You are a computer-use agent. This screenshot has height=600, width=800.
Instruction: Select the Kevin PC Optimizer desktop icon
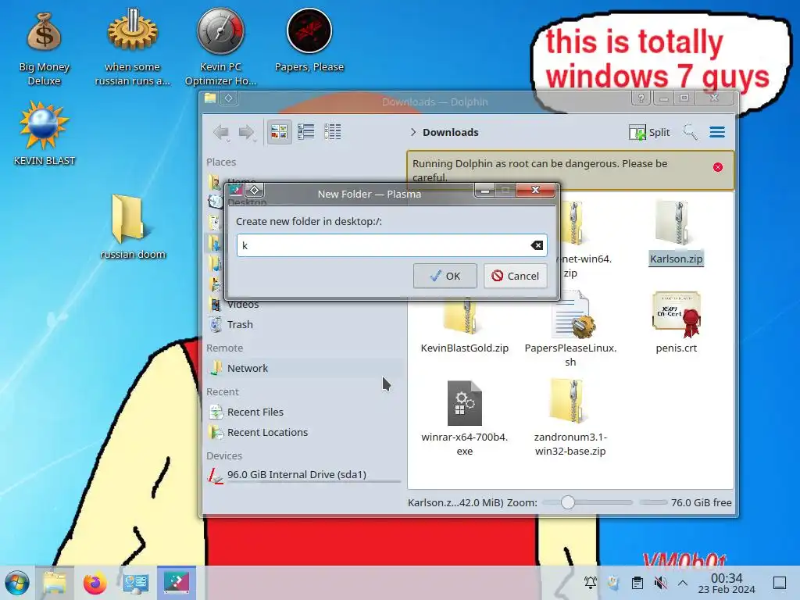220,47
